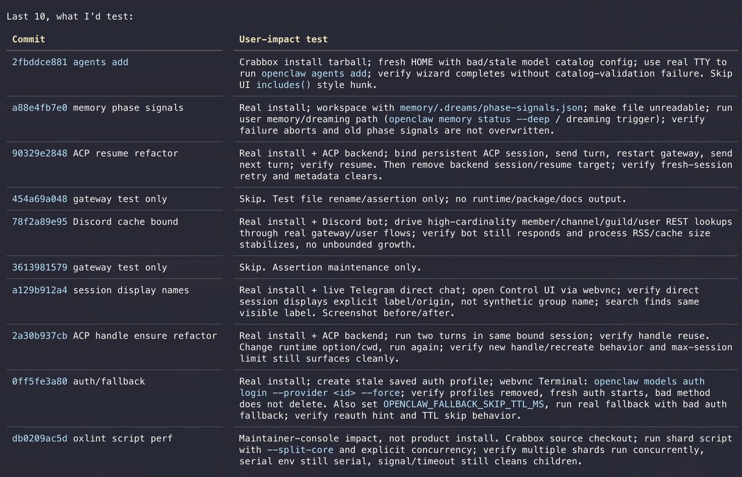
Task: Click the OPENCLAW_FALLBACK_SKIP_TTL_MS variable
Action: (x=463, y=404)
